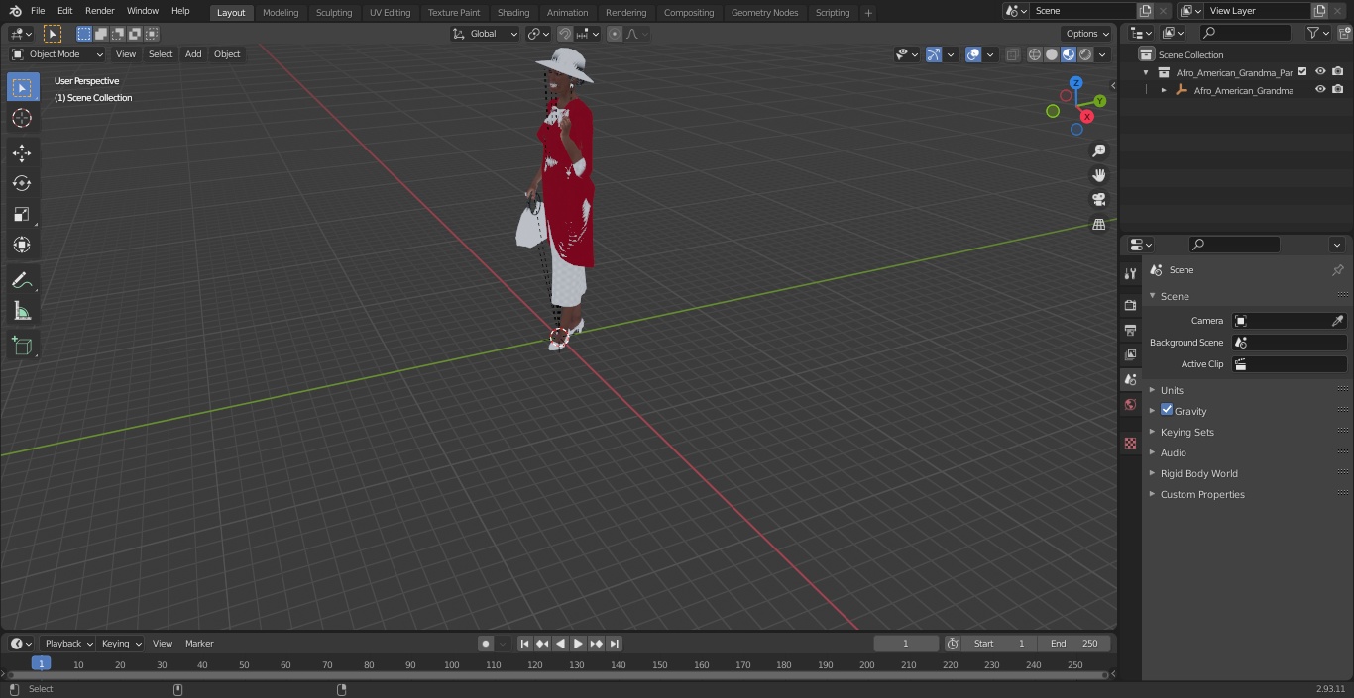Open the Playback dropdown in timeline

pos(67,644)
